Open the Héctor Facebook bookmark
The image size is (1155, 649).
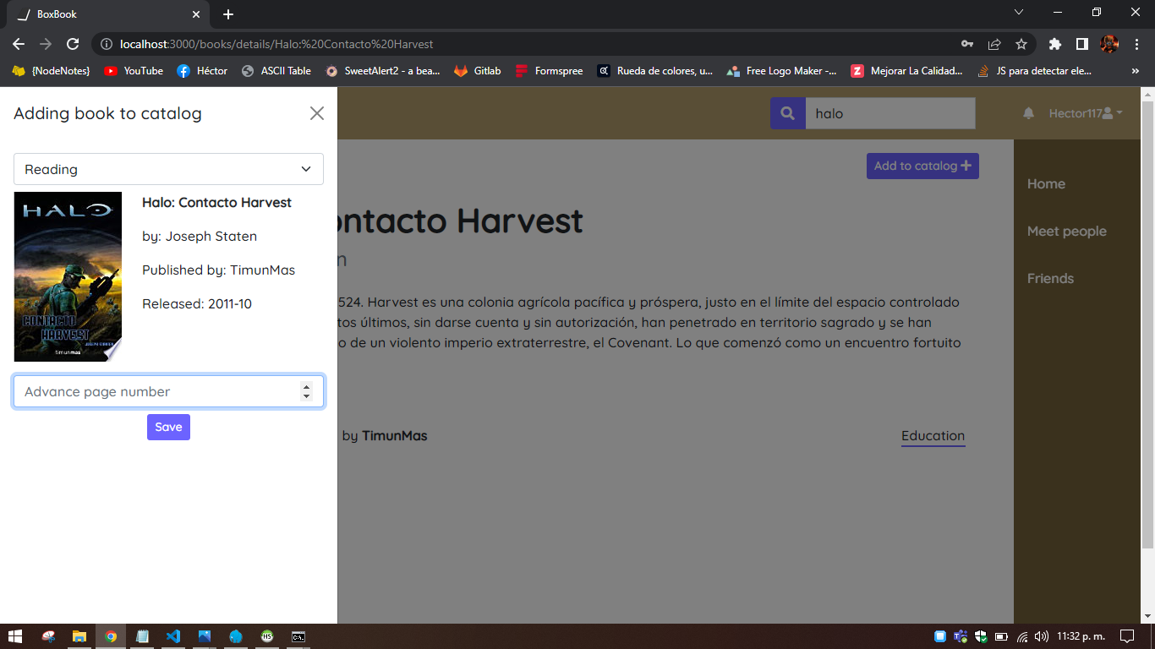click(x=202, y=71)
